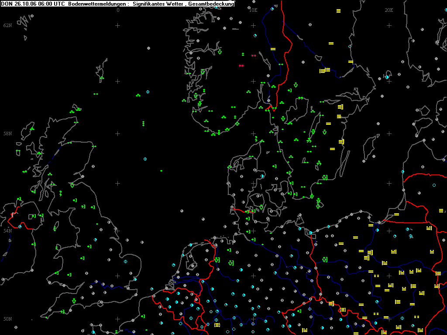Select the topmost yellow fog symbol
The height and width of the screenshot is (335, 447).
pyautogui.click(x=338, y=11)
